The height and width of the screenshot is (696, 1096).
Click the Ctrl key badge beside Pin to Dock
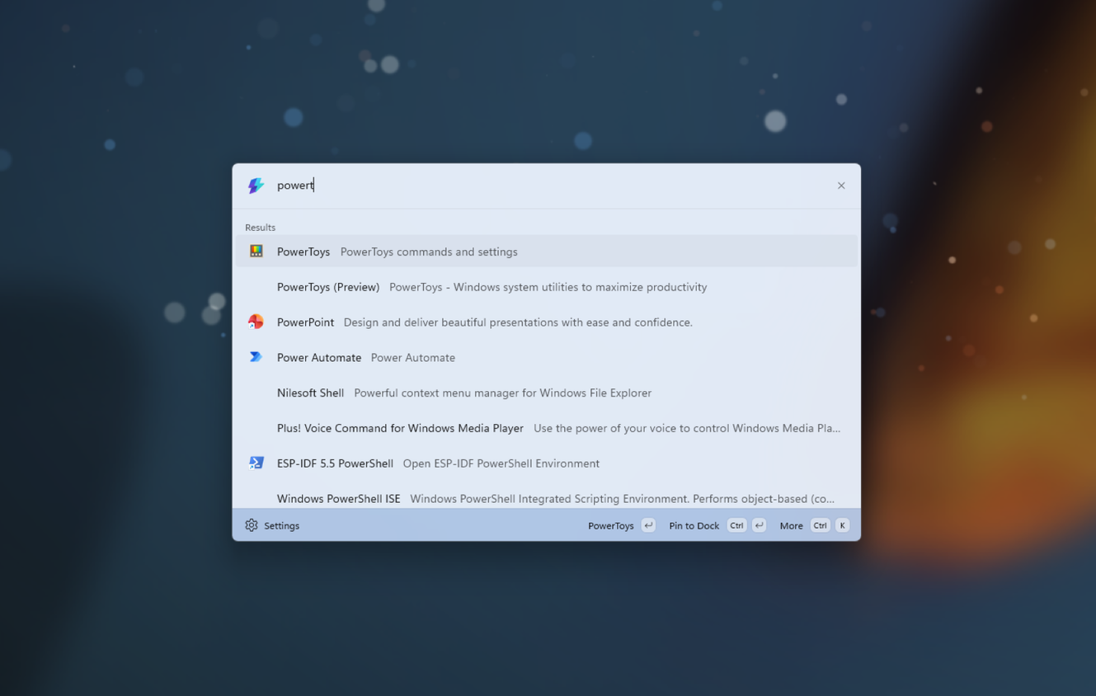(736, 525)
